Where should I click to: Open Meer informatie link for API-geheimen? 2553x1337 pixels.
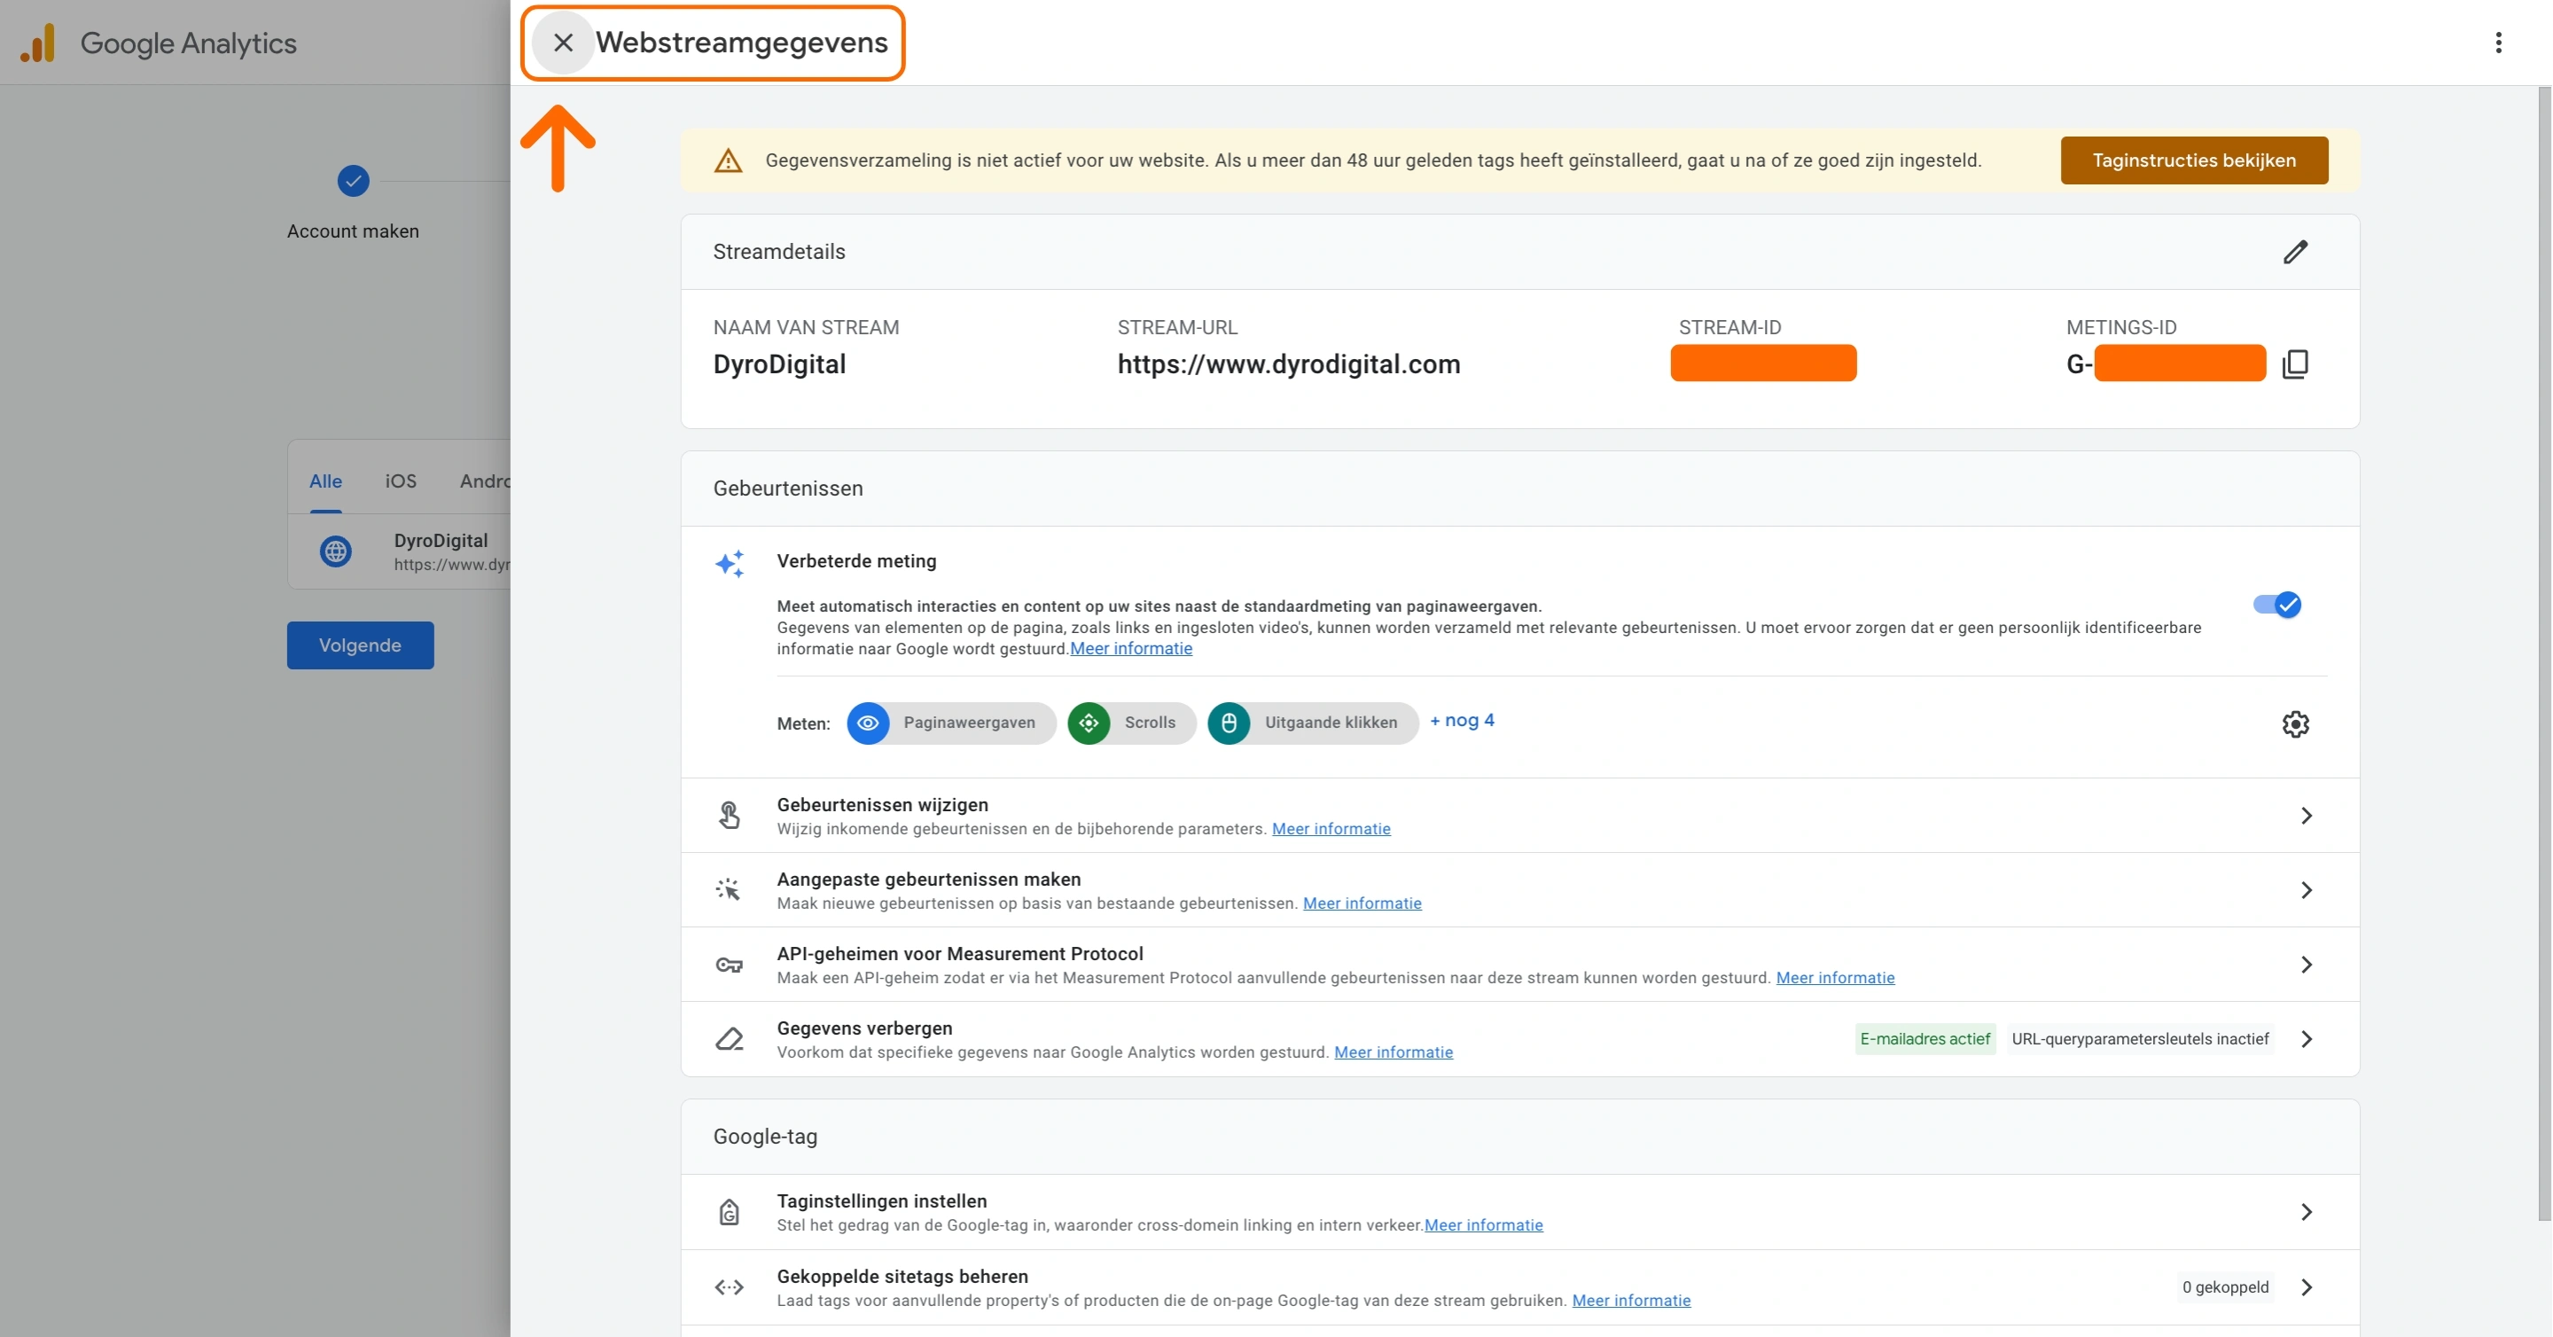pos(1834,977)
